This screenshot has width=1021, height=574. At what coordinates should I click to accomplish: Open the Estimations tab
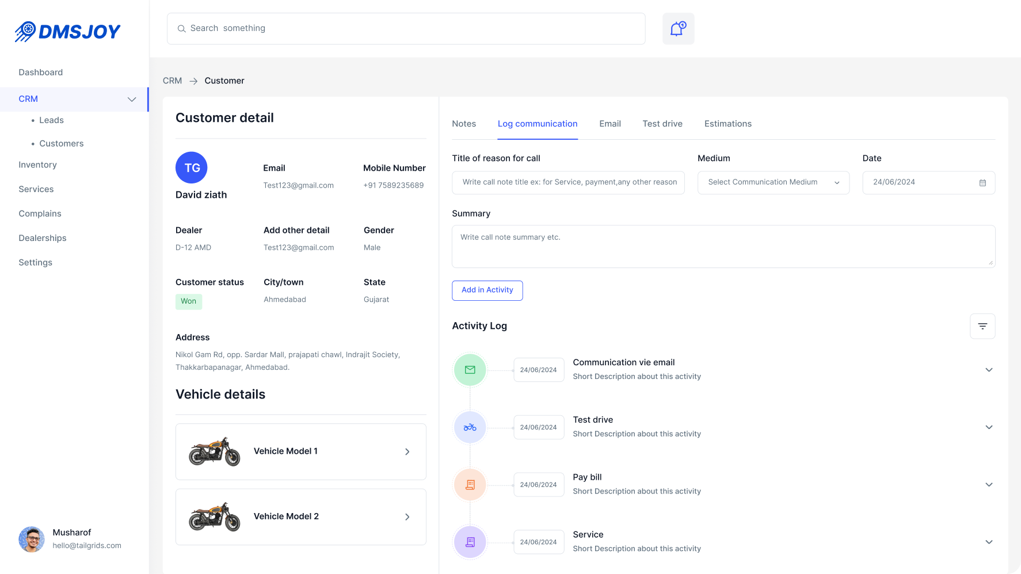pos(728,124)
